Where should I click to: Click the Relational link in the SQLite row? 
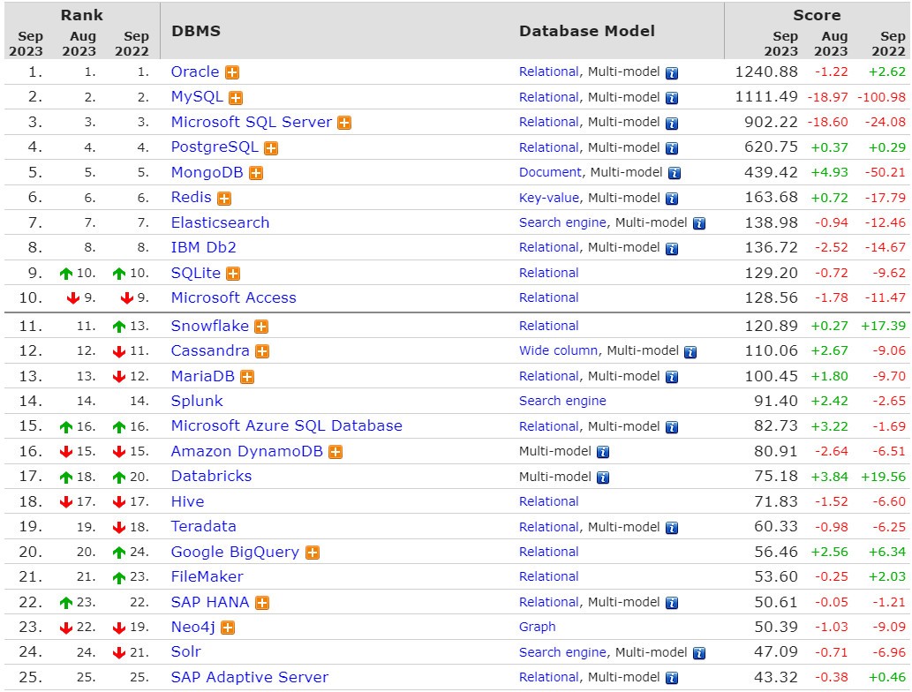click(548, 273)
